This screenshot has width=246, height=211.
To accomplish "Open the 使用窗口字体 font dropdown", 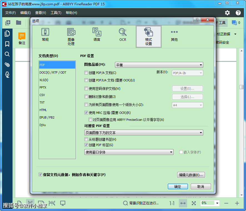I will click(129, 152).
